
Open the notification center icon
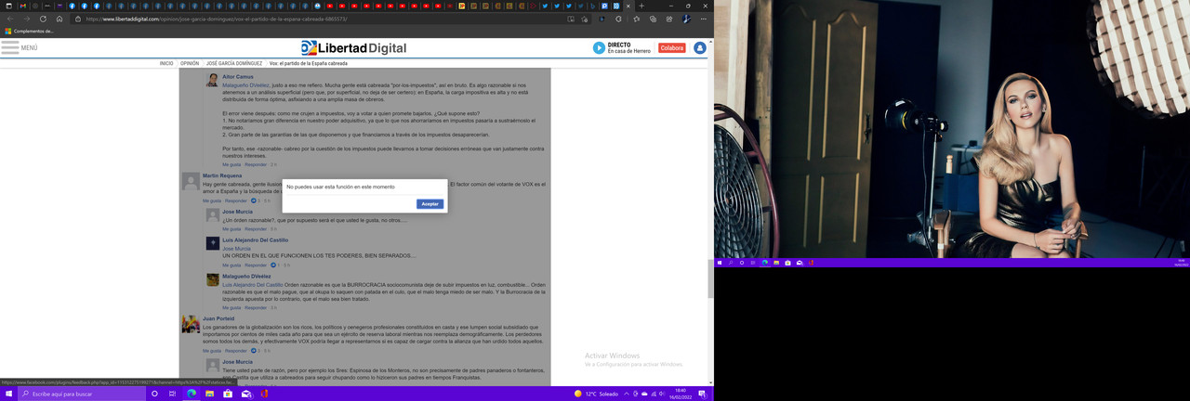(704, 394)
